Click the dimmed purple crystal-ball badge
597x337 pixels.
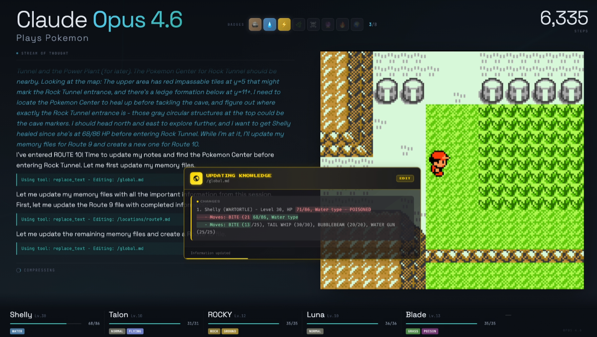328,24
